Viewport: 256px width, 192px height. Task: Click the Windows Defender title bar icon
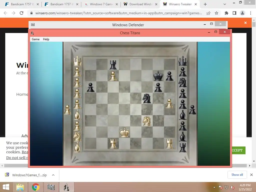(x=33, y=25)
